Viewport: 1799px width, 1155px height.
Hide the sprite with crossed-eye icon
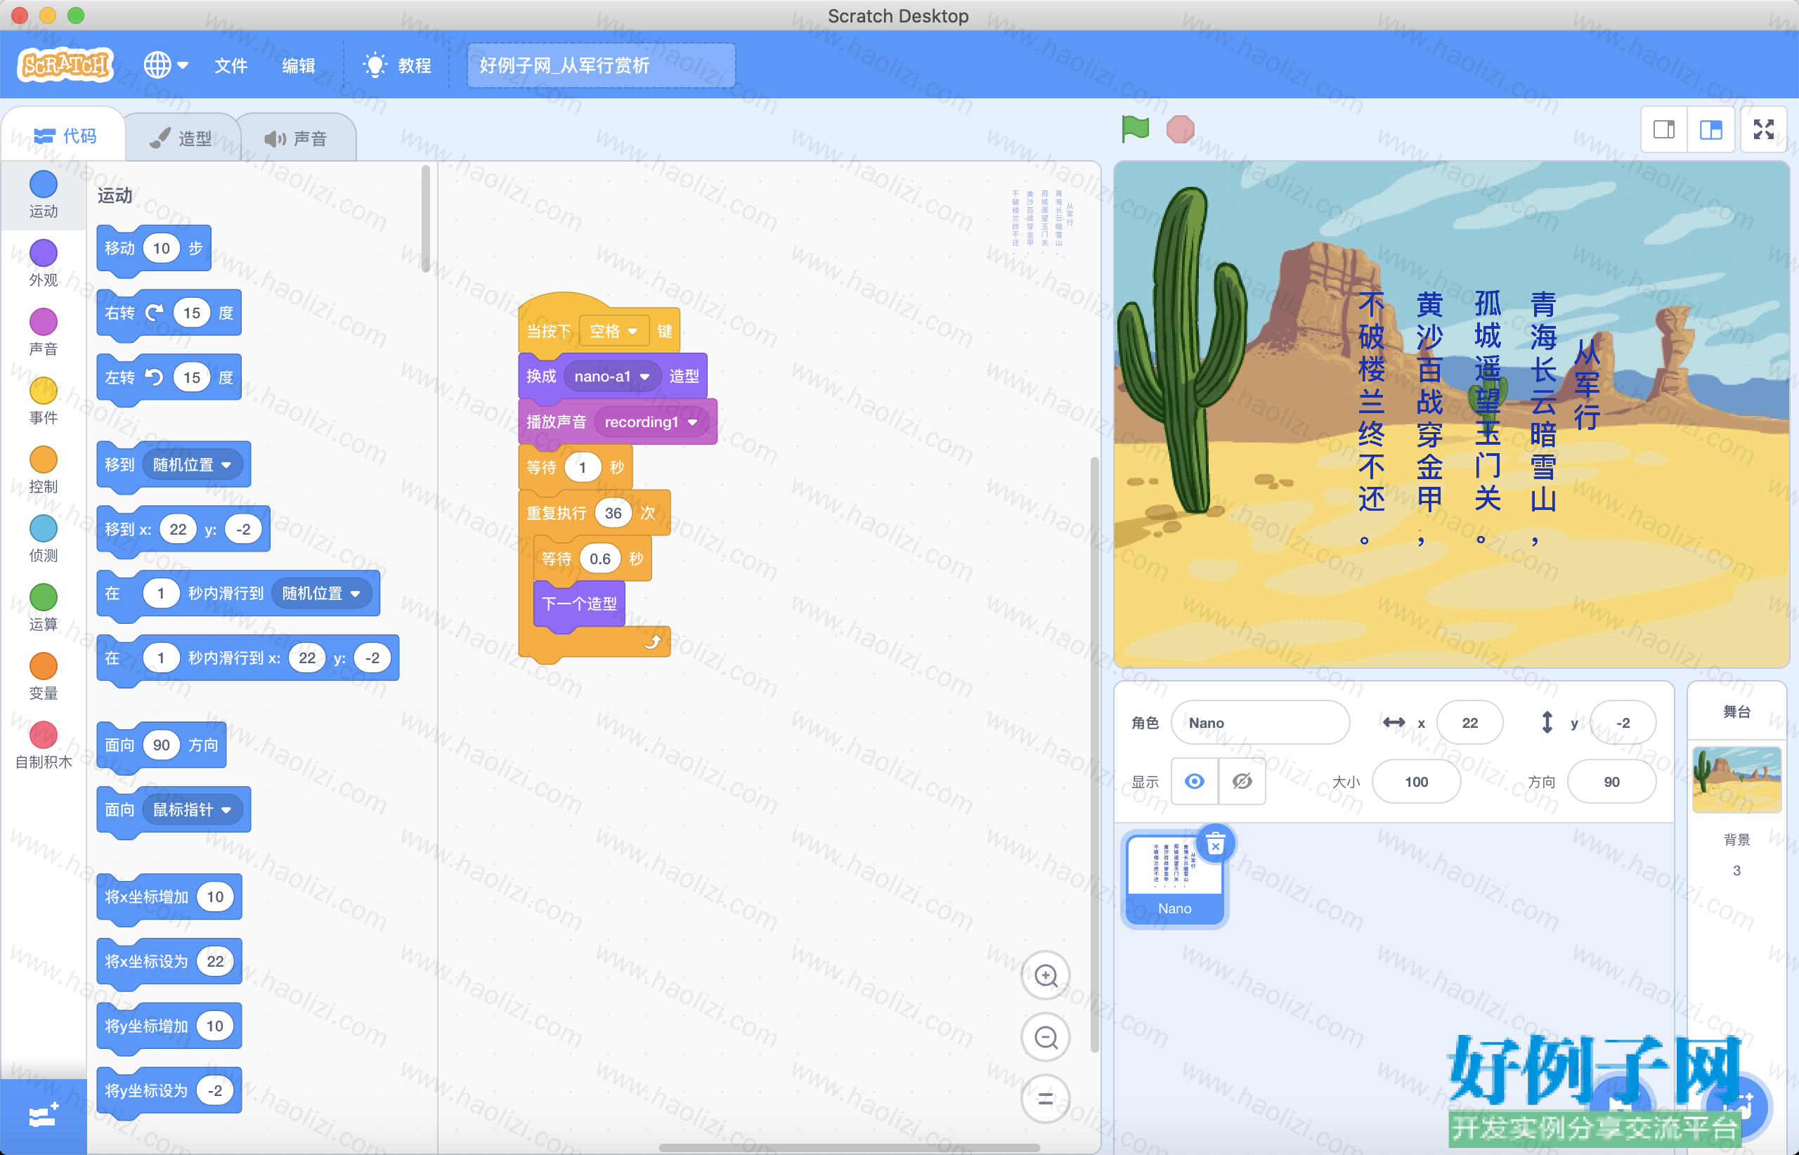(1242, 781)
